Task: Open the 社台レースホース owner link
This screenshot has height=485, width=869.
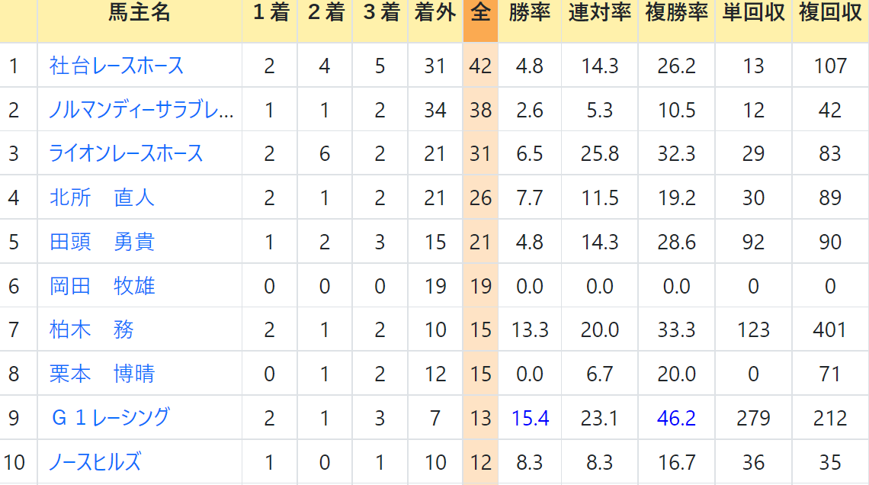Action: click(x=117, y=66)
